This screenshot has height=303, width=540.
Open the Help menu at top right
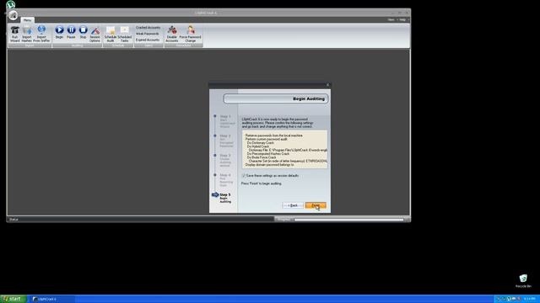(x=402, y=20)
